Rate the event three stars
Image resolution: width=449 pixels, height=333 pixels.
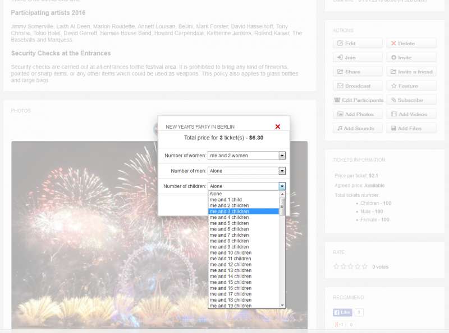click(x=350, y=266)
